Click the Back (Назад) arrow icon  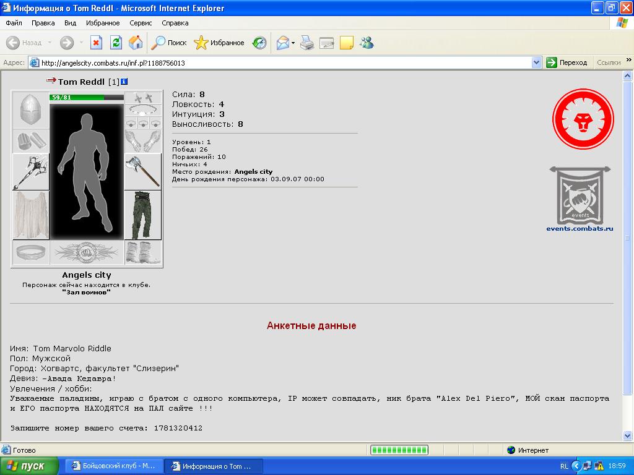(x=13, y=43)
